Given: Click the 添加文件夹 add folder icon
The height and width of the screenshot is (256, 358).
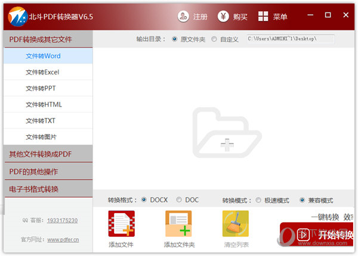Looking at the screenshot, I should pos(178,224).
